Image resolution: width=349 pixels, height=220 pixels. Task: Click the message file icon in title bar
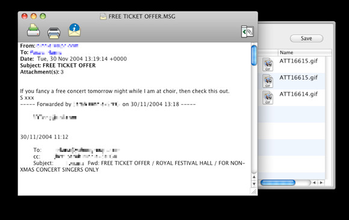point(103,16)
